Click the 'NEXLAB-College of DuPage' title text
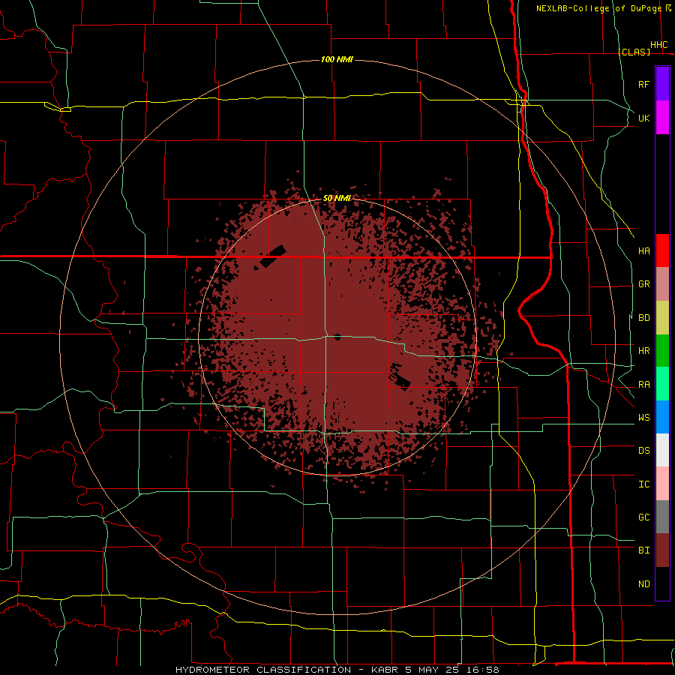This screenshot has width=675, height=675. [x=598, y=8]
